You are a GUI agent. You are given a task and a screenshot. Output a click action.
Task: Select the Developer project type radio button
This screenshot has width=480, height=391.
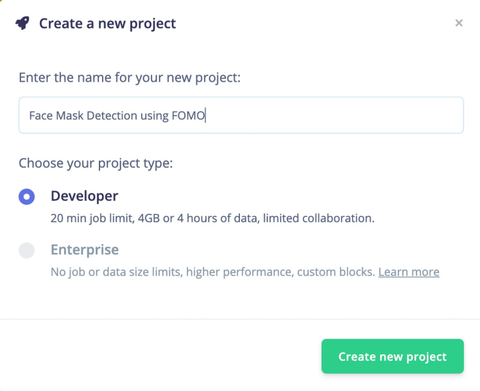pos(27,197)
